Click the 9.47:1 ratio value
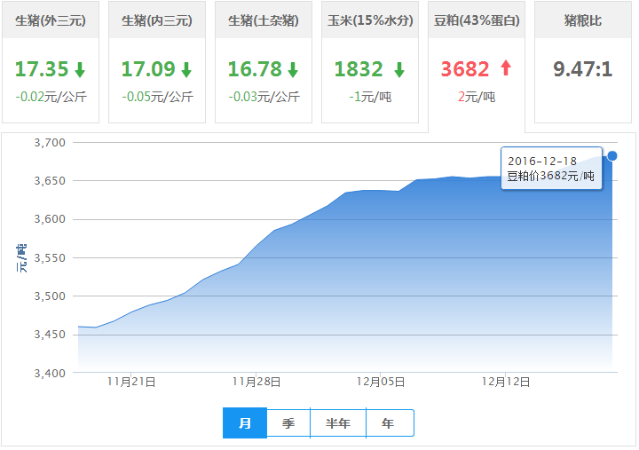Screen dimensions: 639x450 pyautogui.click(x=583, y=69)
